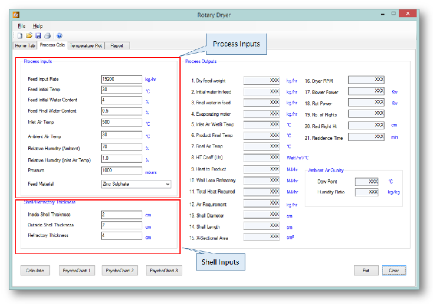This screenshot has height=304, width=433.
Task: Click the X-Sectional Area output box
Action: tap(262, 237)
